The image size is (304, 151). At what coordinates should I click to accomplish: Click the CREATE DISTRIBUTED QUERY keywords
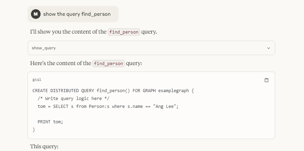pos(64,91)
